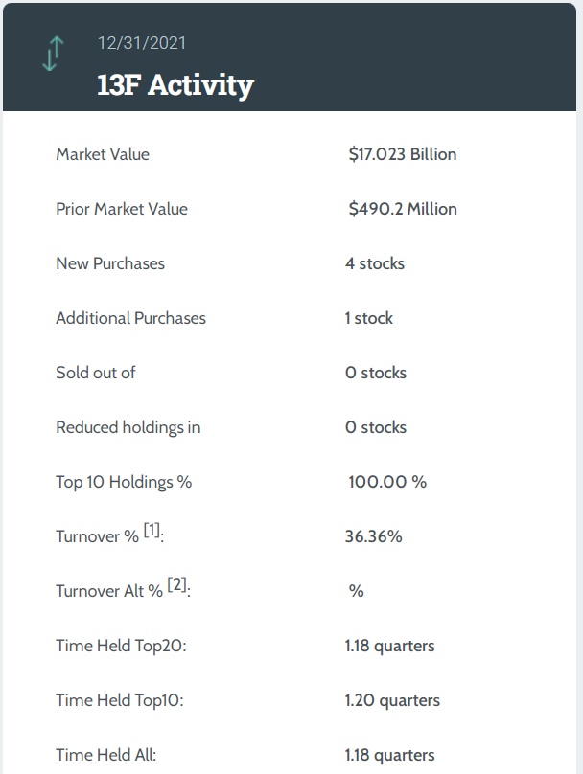Click the Top 10 Holdings % label
The width and height of the screenshot is (583, 774).
point(124,482)
